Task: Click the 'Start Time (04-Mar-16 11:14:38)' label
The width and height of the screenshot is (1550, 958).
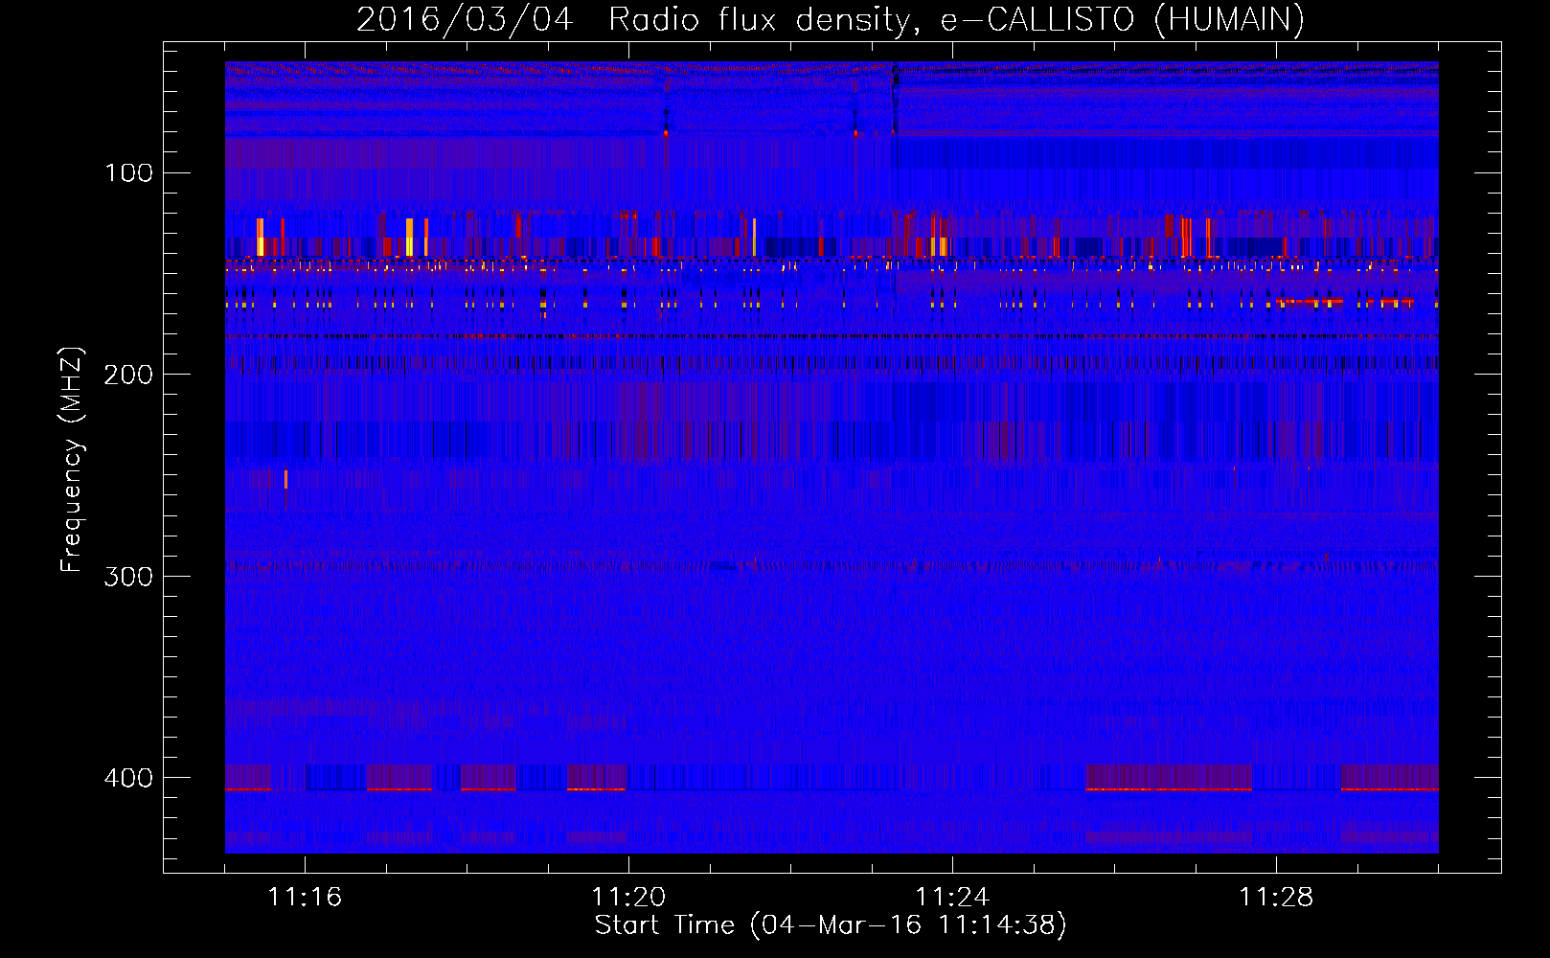Action: tap(831, 925)
